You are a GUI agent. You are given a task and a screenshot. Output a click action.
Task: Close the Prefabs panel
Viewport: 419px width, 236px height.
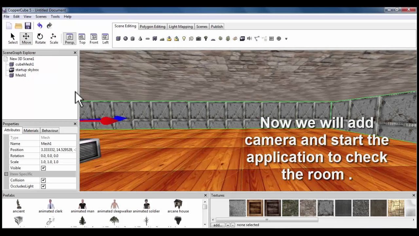[x=206, y=195]
